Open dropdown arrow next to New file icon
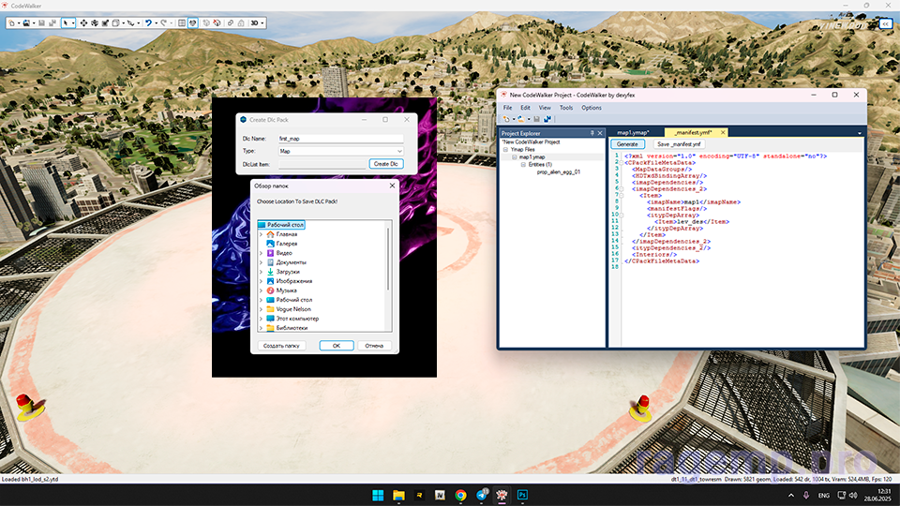The height and width of the screenshot is (506, 900). click(19, 22)
